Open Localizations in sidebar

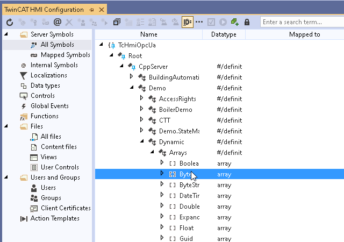click(x=49, y=75)
